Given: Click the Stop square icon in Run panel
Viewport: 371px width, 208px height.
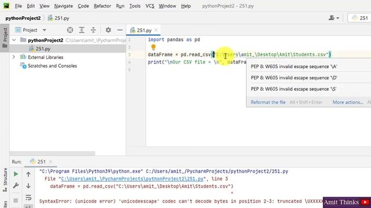Looking at the screenshot, I should [16, 200].
